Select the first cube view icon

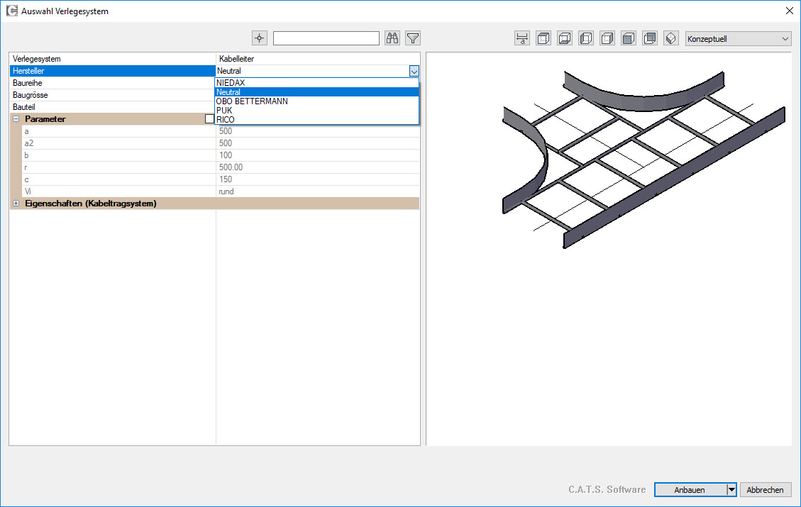coord(543,38)
